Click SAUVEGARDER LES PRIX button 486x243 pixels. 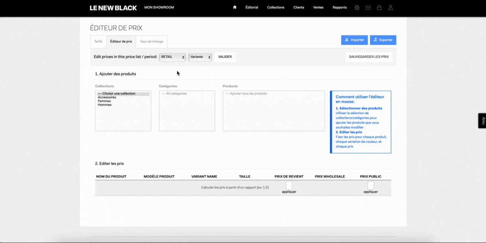click(x=369, y=57)
